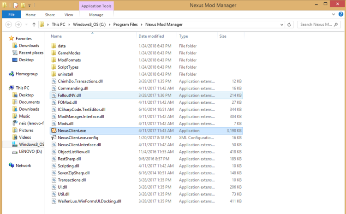The width and height of the screenshot is (346, 214).
Task: Switch to the Home ribbon tab
Action: tap(30, 15)
